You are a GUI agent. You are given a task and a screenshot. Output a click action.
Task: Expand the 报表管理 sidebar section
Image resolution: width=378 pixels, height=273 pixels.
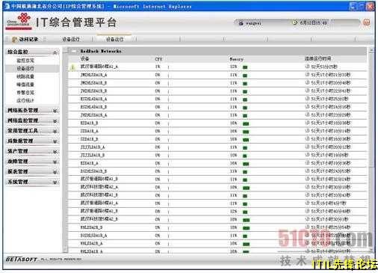point(55,172)
